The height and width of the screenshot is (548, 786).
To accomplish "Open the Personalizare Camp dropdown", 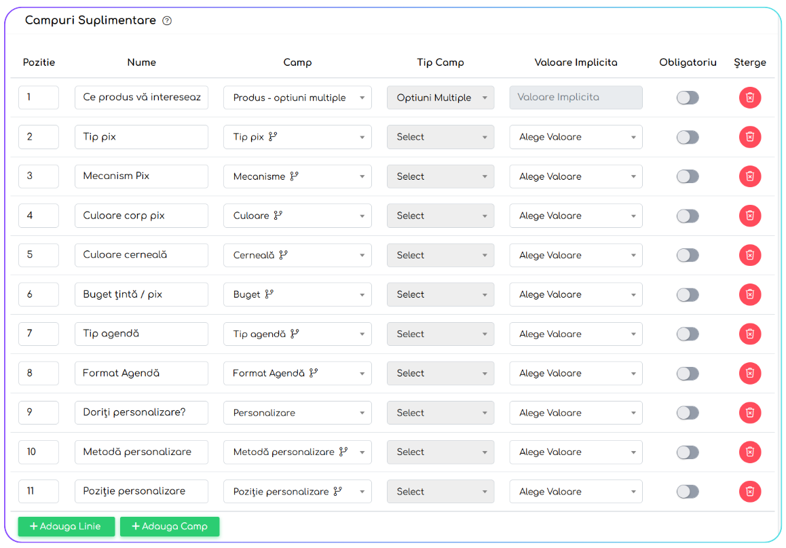I will point(297,412).
